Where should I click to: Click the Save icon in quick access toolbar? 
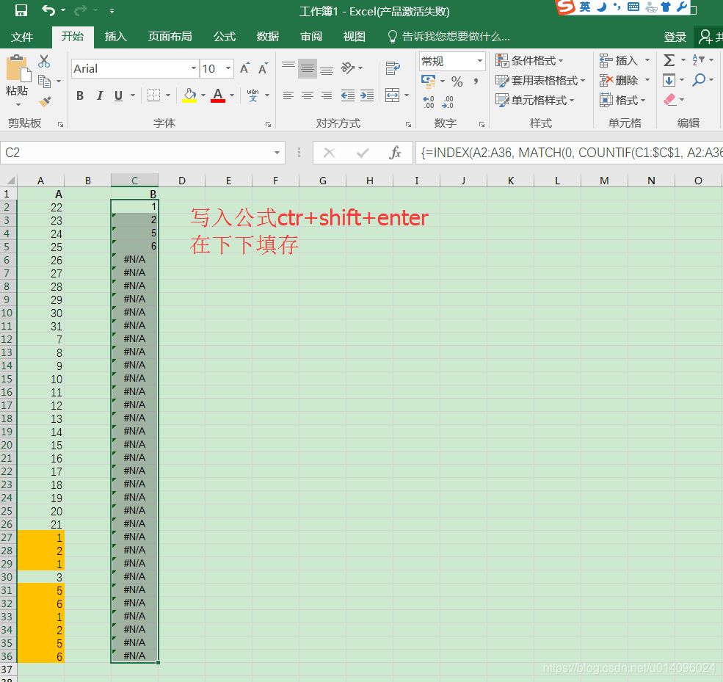(x=21, y=10)
